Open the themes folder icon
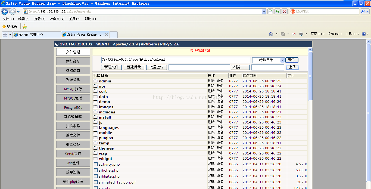Screen dimensions: 371x189 coord(95,148)
